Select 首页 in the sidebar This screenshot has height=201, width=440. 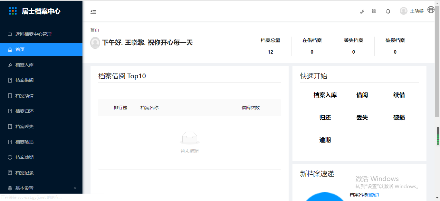(41, 49)
